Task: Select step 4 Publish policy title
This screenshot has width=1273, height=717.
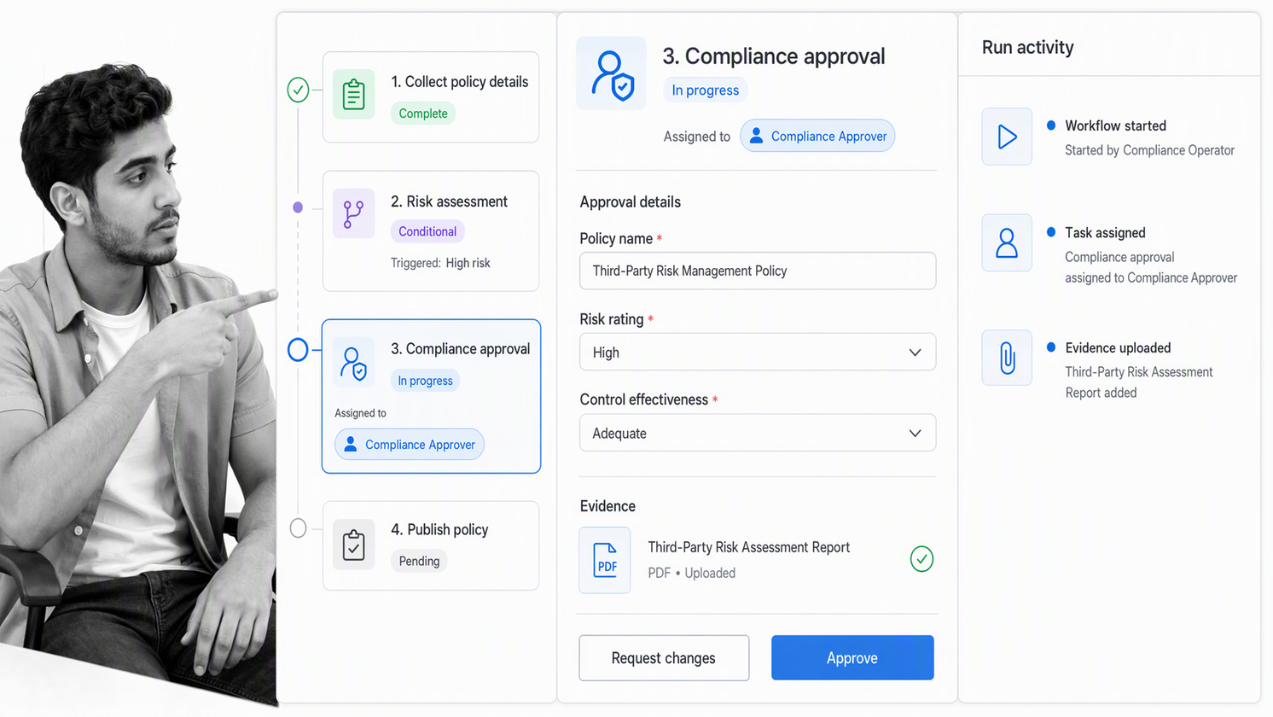Action: 439,529
